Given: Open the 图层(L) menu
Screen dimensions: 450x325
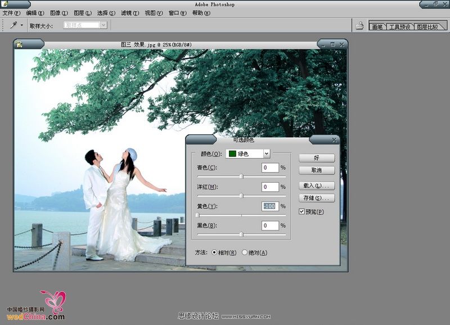Looking at the screenshot, I should (x=82, y=13).
